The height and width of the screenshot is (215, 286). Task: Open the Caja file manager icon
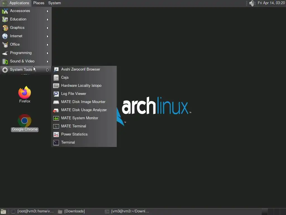click(x=56, y=78)
